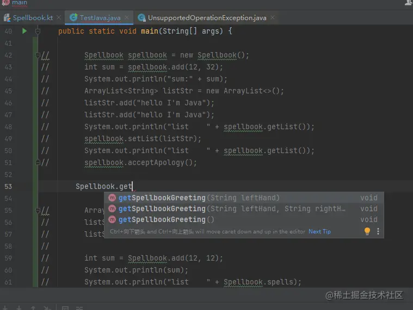Screen dimensions: 413x310
Task: Click method icon of first completion item
Action: point(113,198)
